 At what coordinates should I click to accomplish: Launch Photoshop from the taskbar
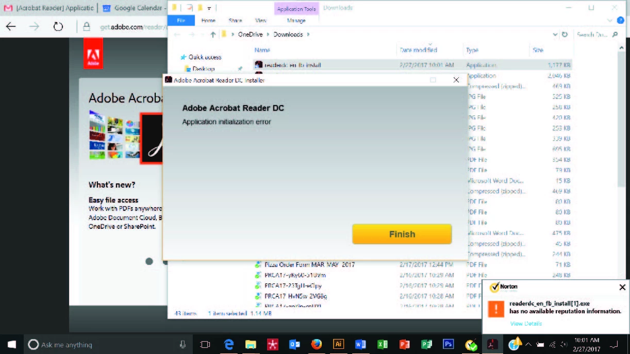coord(449,344)
